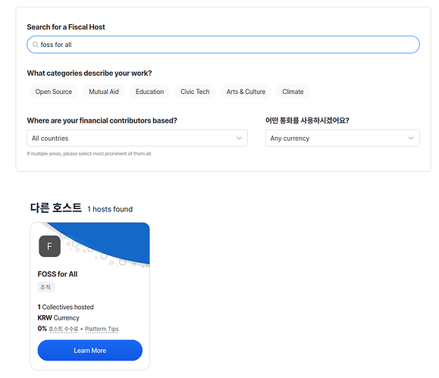439x378 pixels.
Task: Click the 'KRW Currency' text
Action: click(x=58, y=318)
